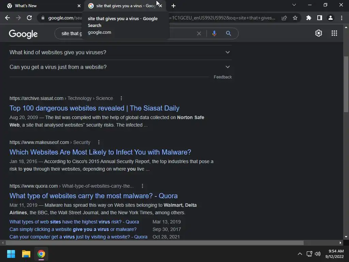Open the network status tray icon
Screen dimensions: 349x262
point(309,254)
